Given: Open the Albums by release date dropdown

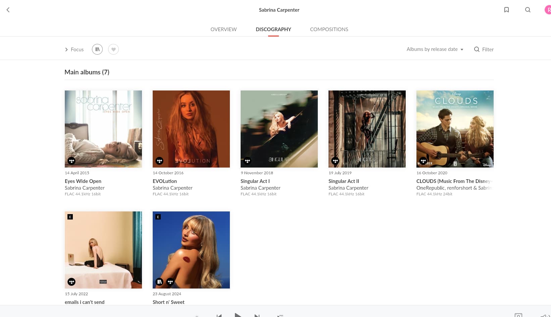Looking at the screenshot, I should coord(435,49).
